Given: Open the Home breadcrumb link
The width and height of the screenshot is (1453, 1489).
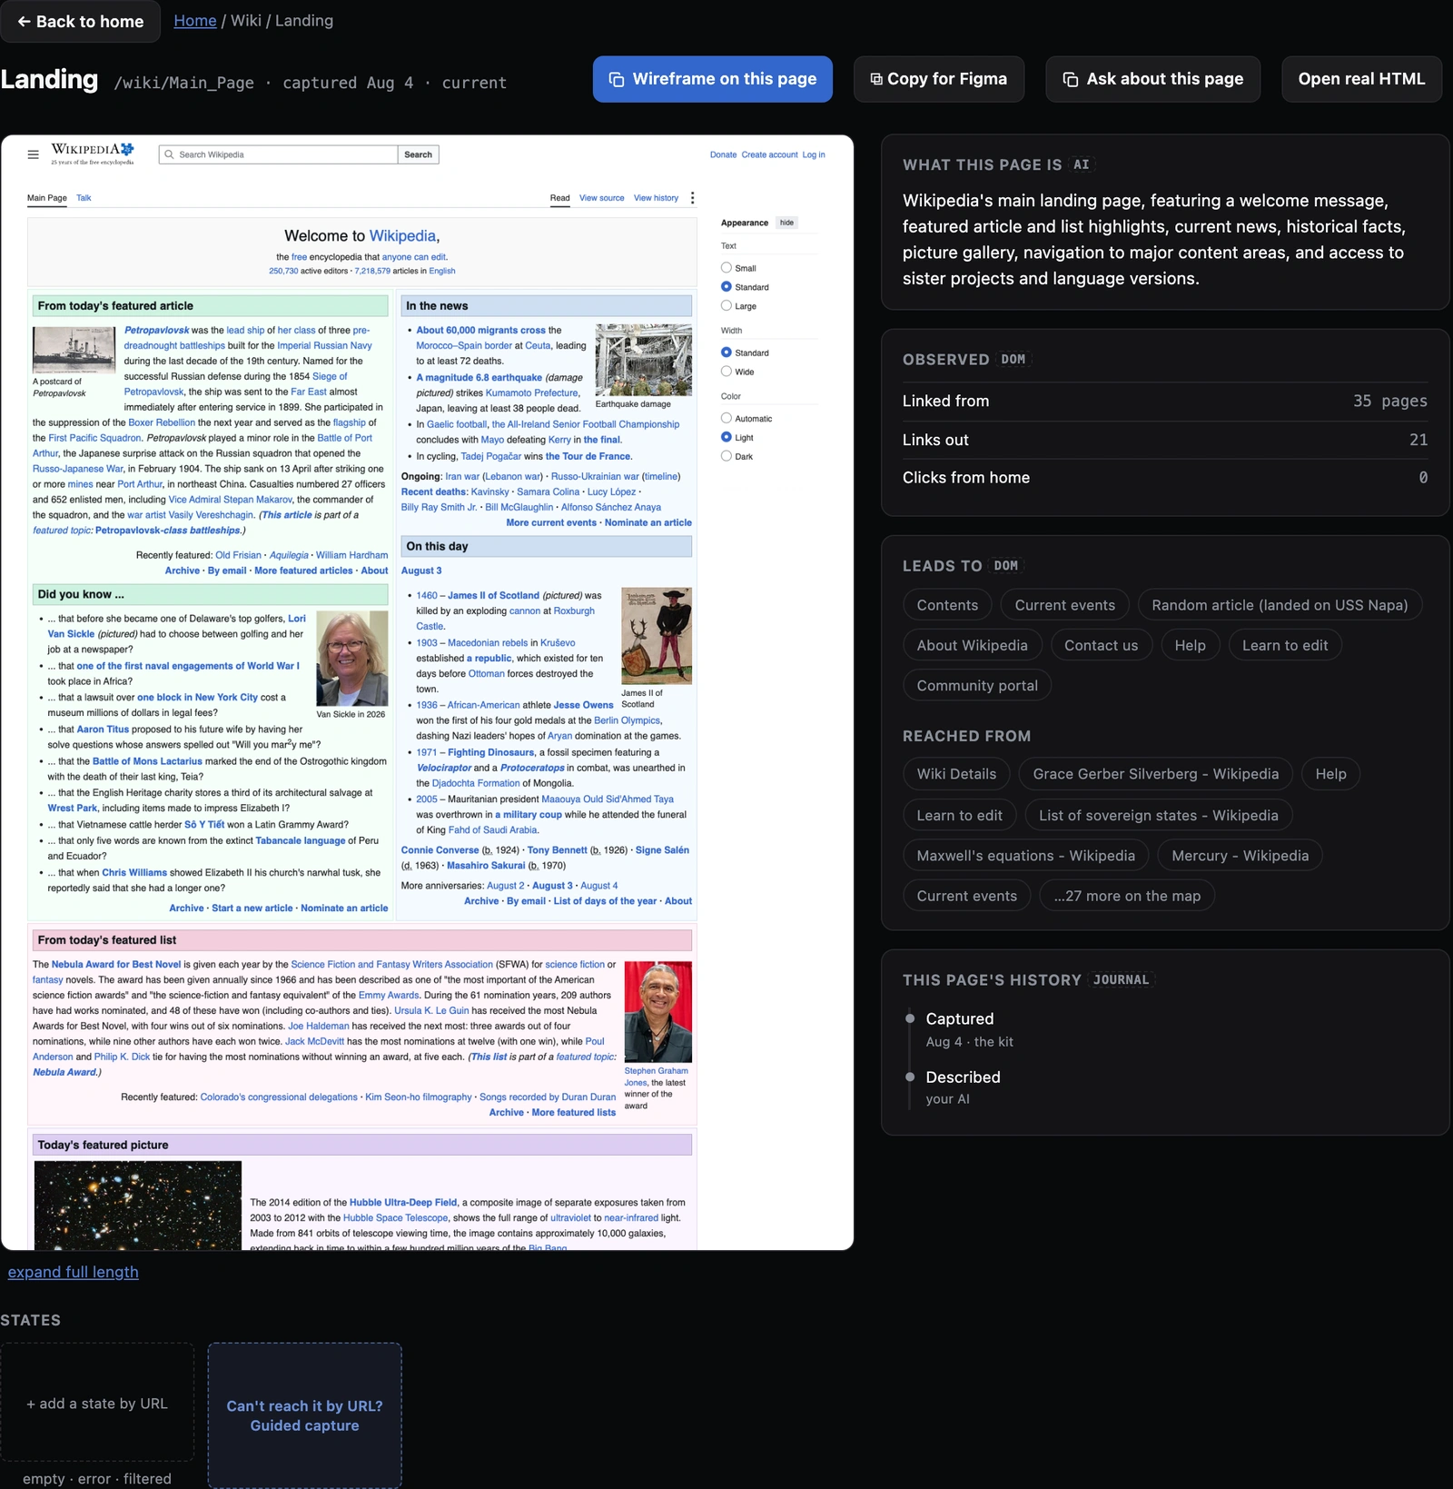Looking at the screenshot, I should (195, 21).
